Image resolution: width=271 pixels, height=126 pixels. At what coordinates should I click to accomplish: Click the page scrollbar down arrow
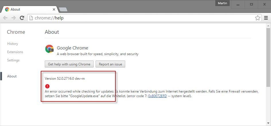(x=268, y=123)
